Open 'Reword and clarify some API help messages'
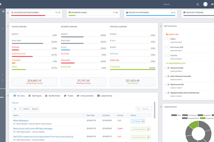214x142 pixels. point(33,128)
